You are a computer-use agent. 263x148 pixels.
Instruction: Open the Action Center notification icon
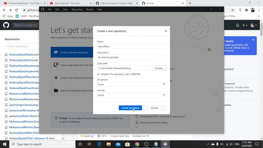pos(257,144)
